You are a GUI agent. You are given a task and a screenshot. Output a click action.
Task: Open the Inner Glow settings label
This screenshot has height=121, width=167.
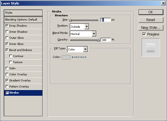16,44
